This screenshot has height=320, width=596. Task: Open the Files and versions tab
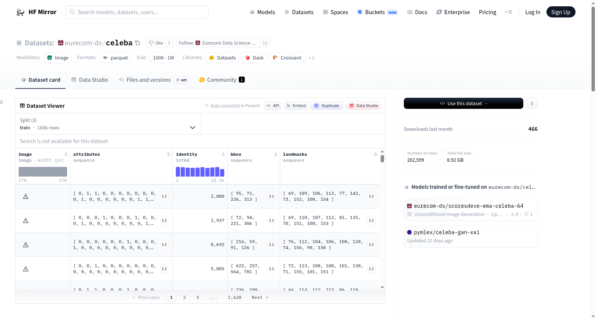[153, 80]
